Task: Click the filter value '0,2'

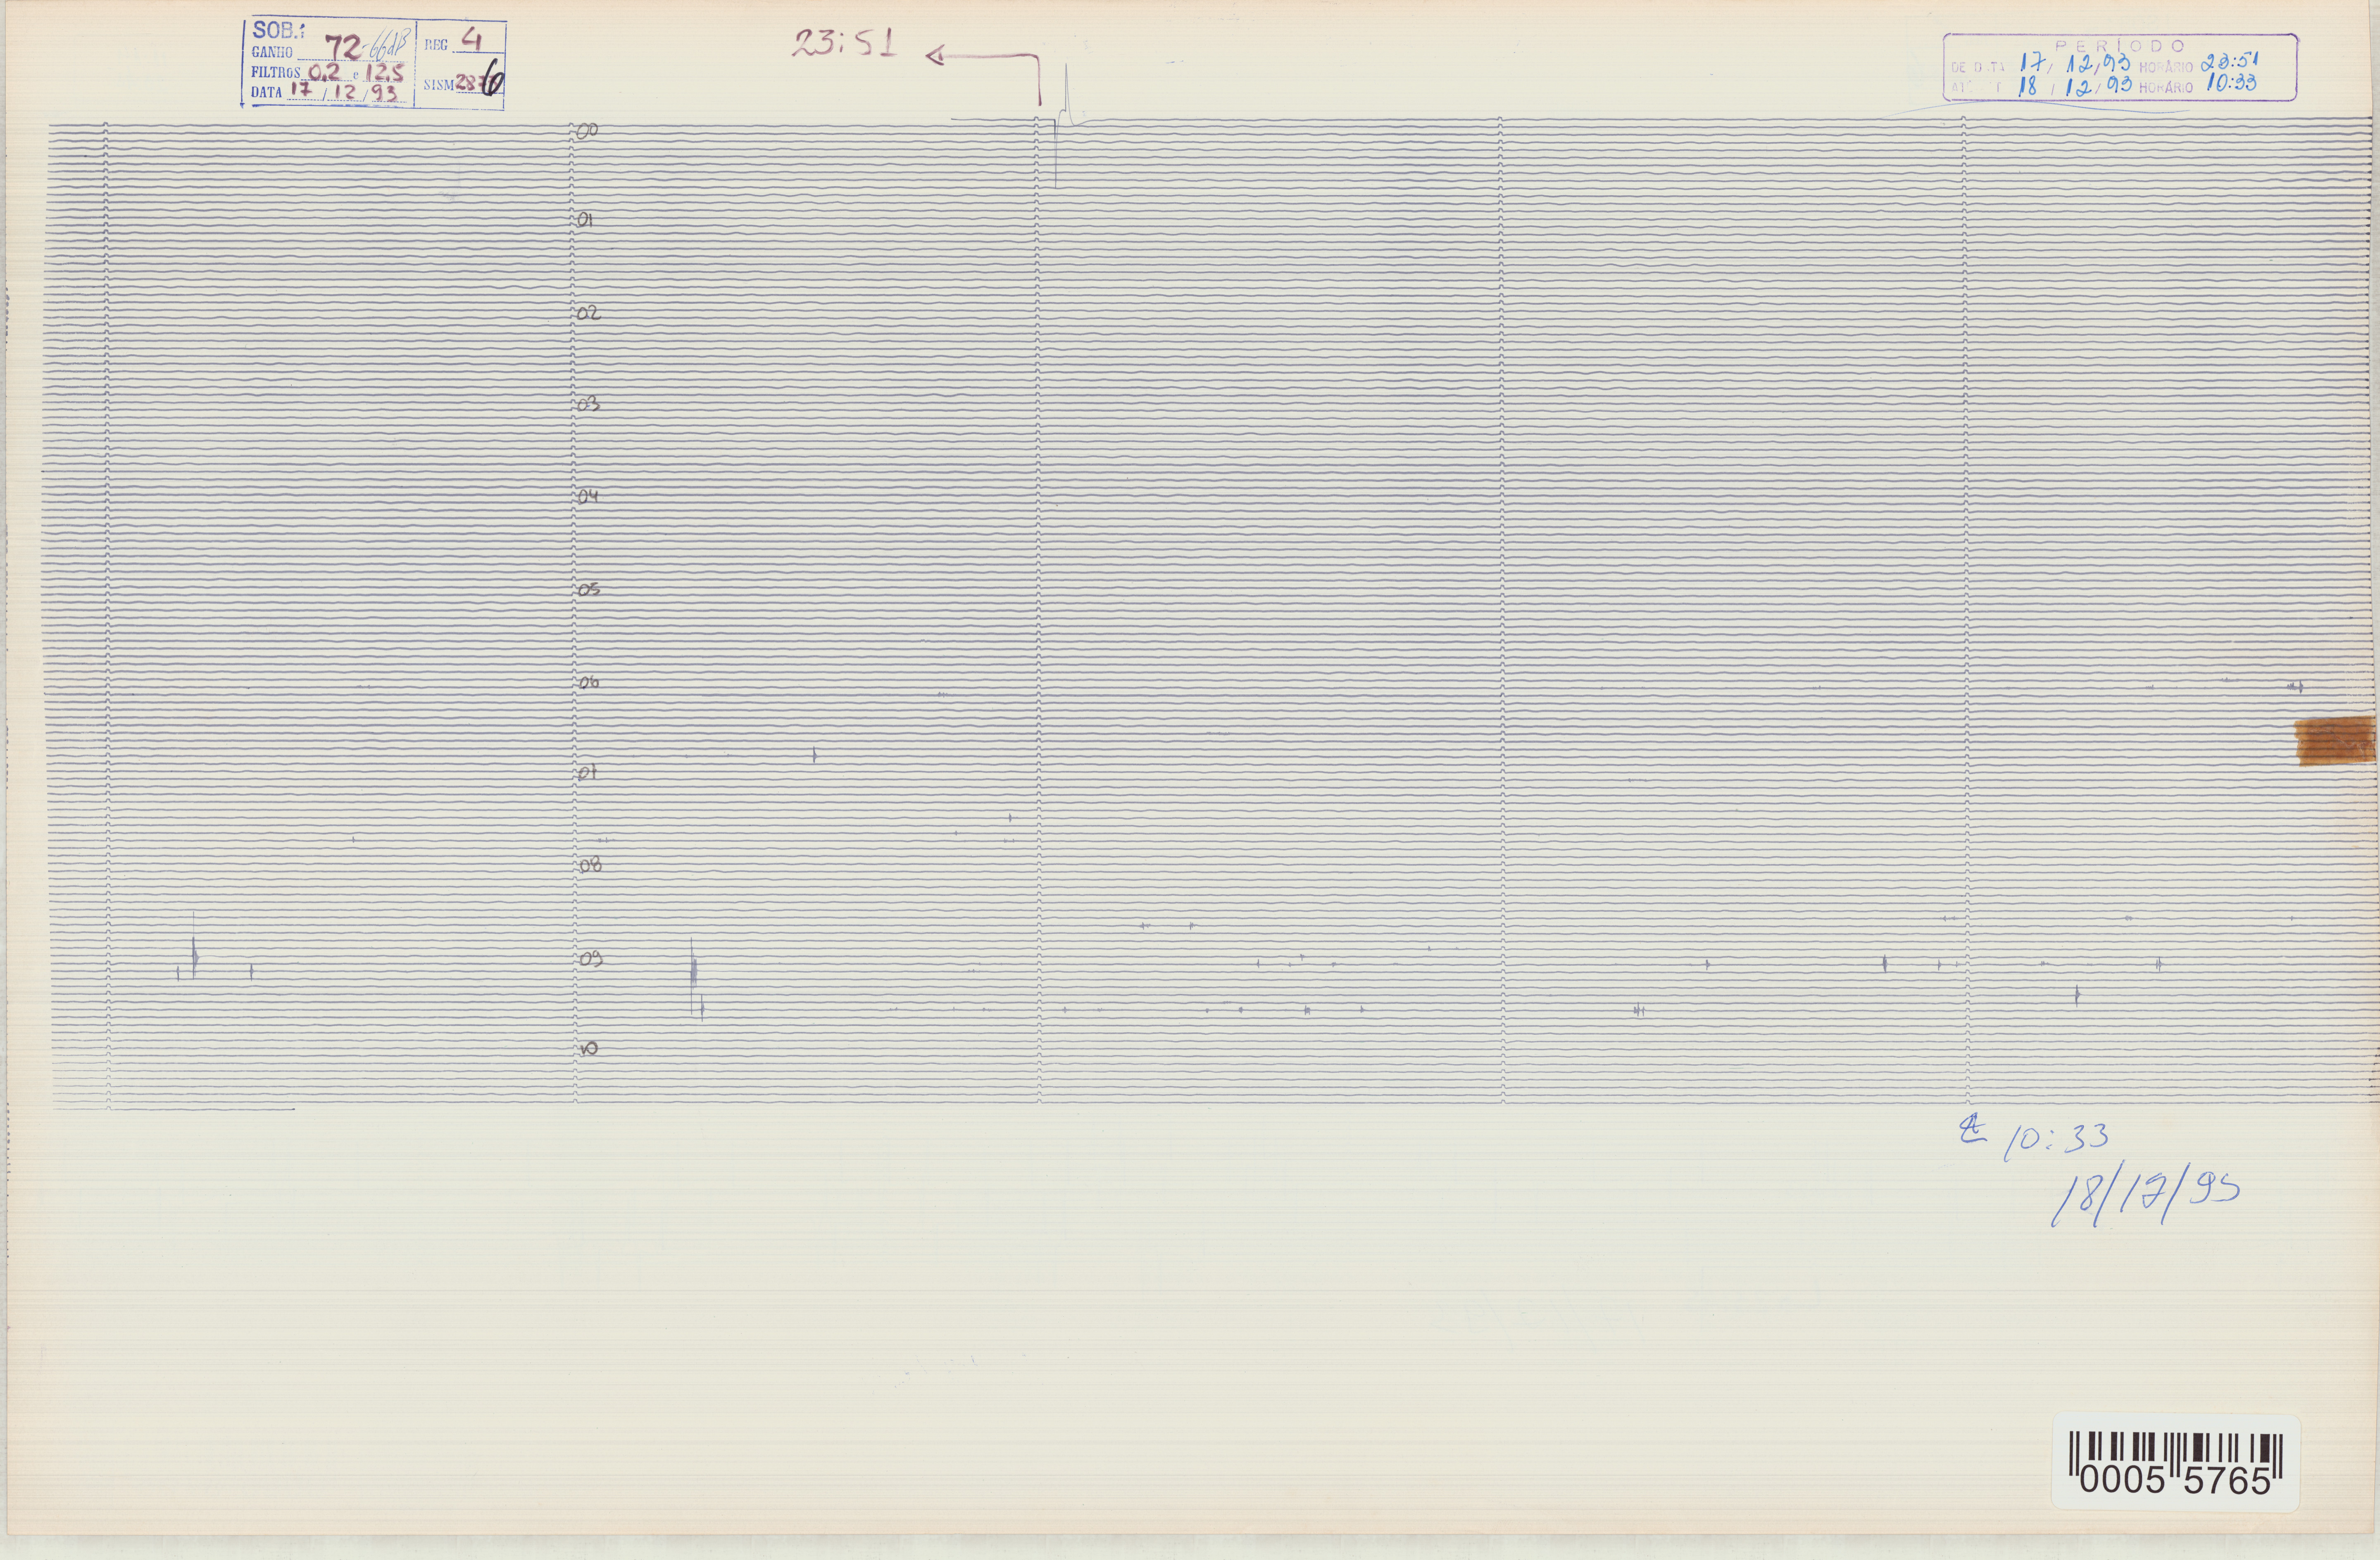Action: coord(325,72)
